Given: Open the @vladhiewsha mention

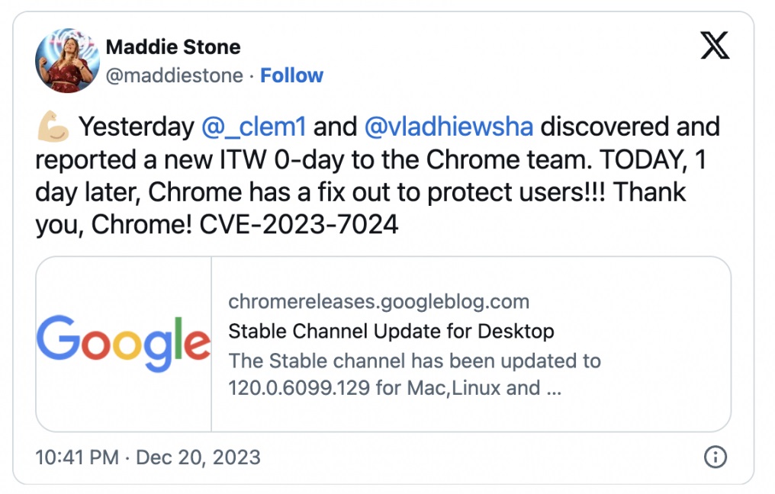Looking at the screenshot, I should click(x=449, y=127).
